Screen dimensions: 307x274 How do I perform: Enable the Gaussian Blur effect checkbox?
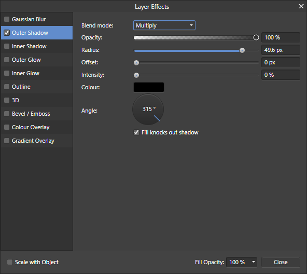coord(7,19)
